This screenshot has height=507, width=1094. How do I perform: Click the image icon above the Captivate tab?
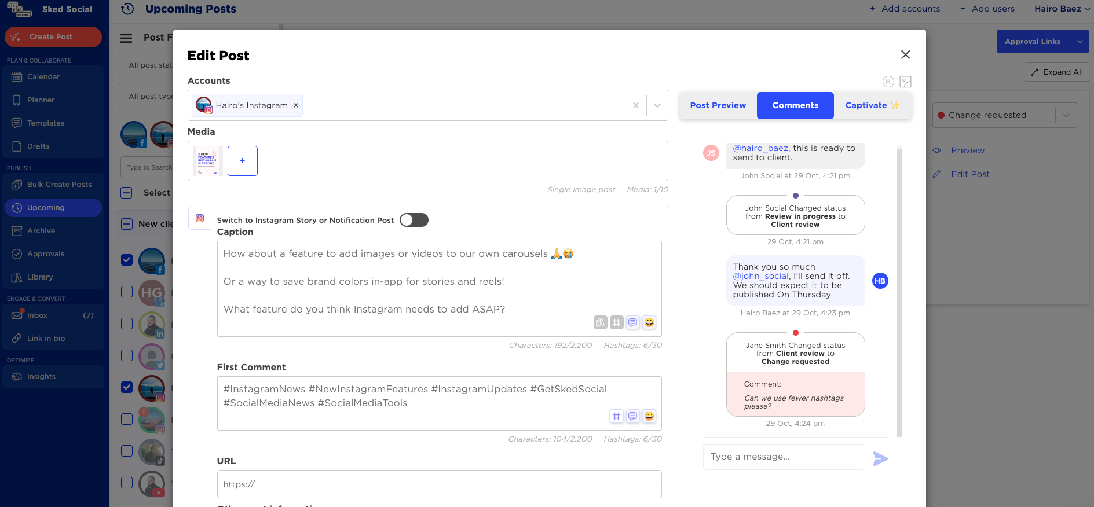click(906, 82)
